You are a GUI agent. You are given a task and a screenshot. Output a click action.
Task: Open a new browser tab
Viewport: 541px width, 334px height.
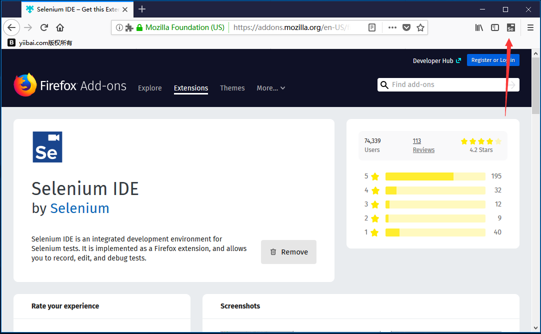click(142, 9)
